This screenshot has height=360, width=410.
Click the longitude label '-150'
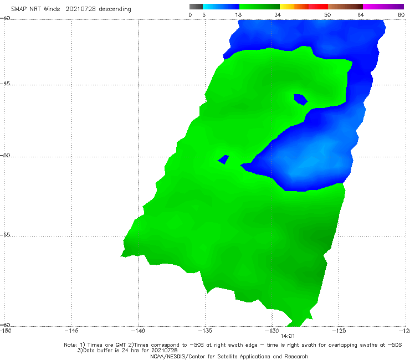(6, 331)
